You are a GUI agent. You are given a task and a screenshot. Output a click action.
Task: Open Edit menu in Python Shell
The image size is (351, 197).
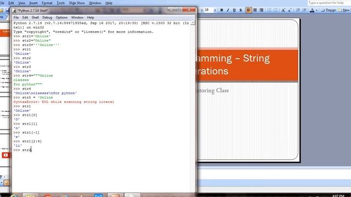pyautogui.click(x=25, y=18)
